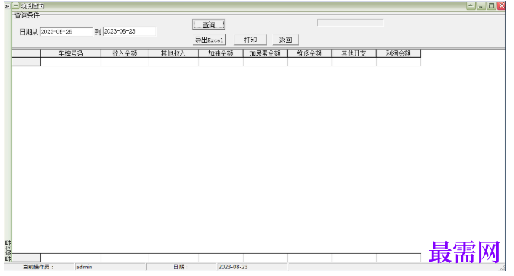Click the first row selector cell
This screenshot has height=276, width=514.
[x=26, y=62]
